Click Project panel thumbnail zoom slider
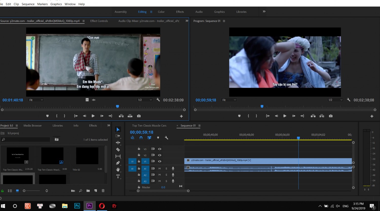Screen dimensions: 380x211 [32, 191]
